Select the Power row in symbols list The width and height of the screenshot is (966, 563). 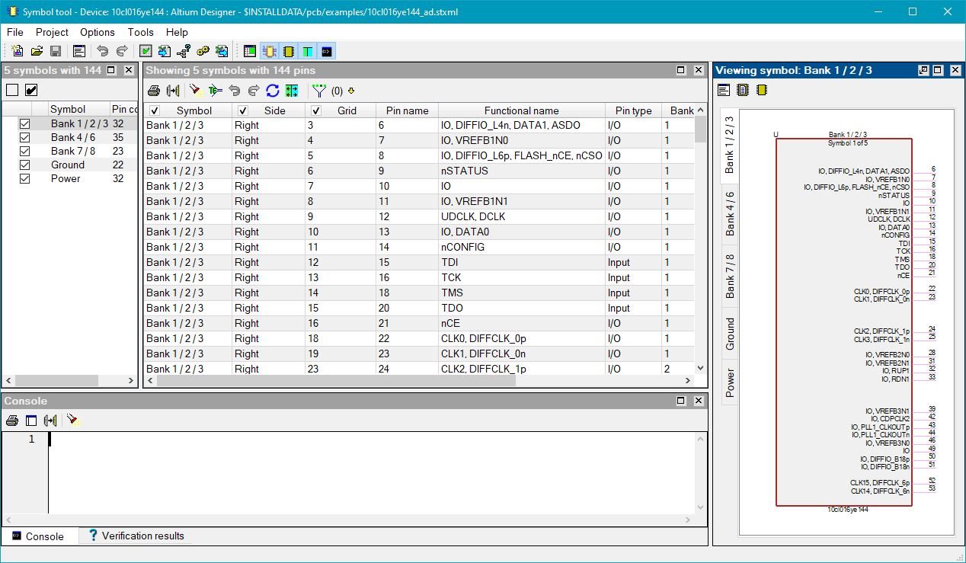(x=66, y=178)
